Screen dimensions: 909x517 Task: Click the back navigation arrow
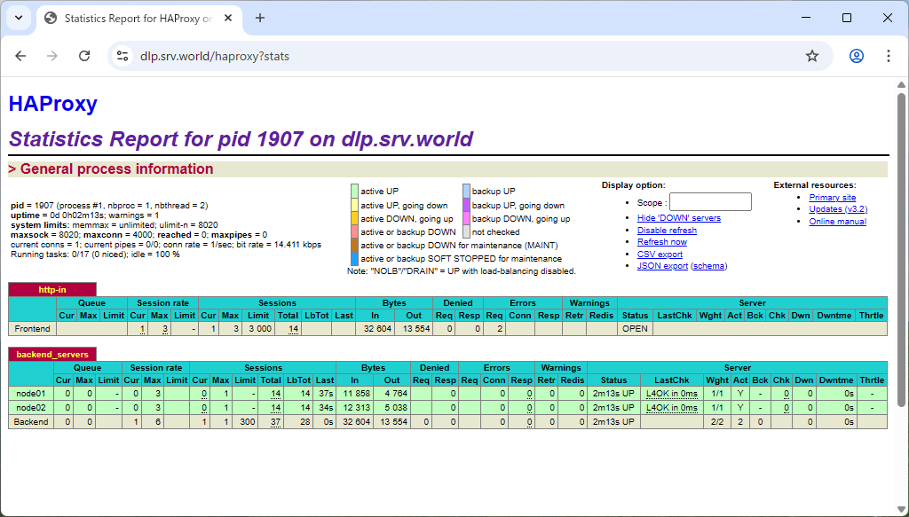pos(20,55)
